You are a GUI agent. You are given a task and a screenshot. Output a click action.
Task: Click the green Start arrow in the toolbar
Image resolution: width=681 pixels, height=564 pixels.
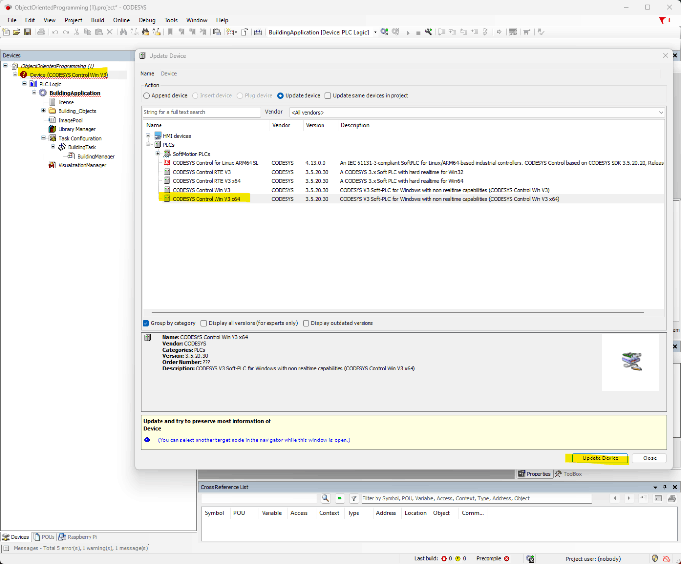pyautogui.click(x=408, y=33)
